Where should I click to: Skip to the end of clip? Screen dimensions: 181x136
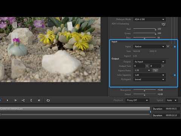pos(39,100)
